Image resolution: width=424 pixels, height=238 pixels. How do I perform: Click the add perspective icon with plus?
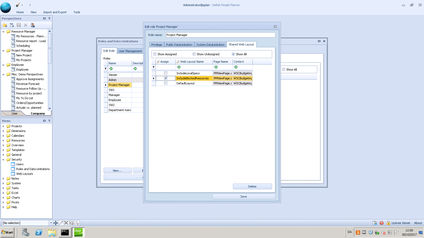coord(12,25)
